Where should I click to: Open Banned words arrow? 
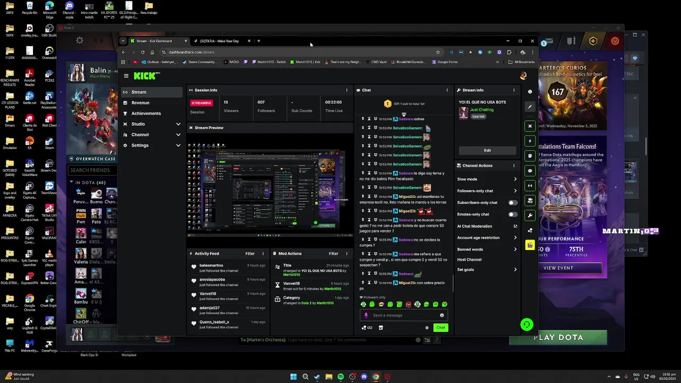point(515,249)
